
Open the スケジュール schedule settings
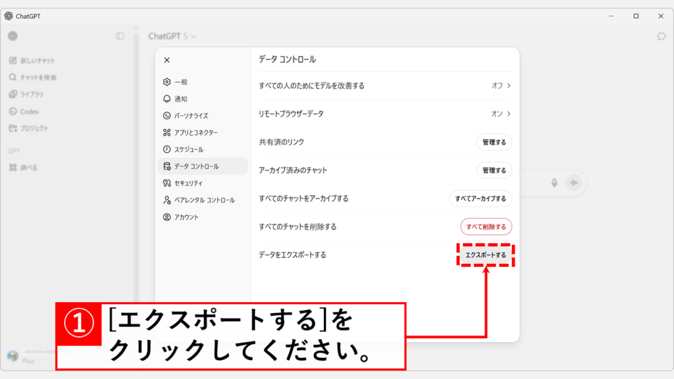click(188, 149)
